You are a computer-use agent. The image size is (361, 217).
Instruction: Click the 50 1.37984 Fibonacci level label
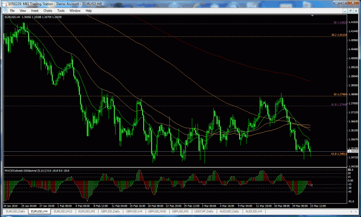[x=340, y=94]
